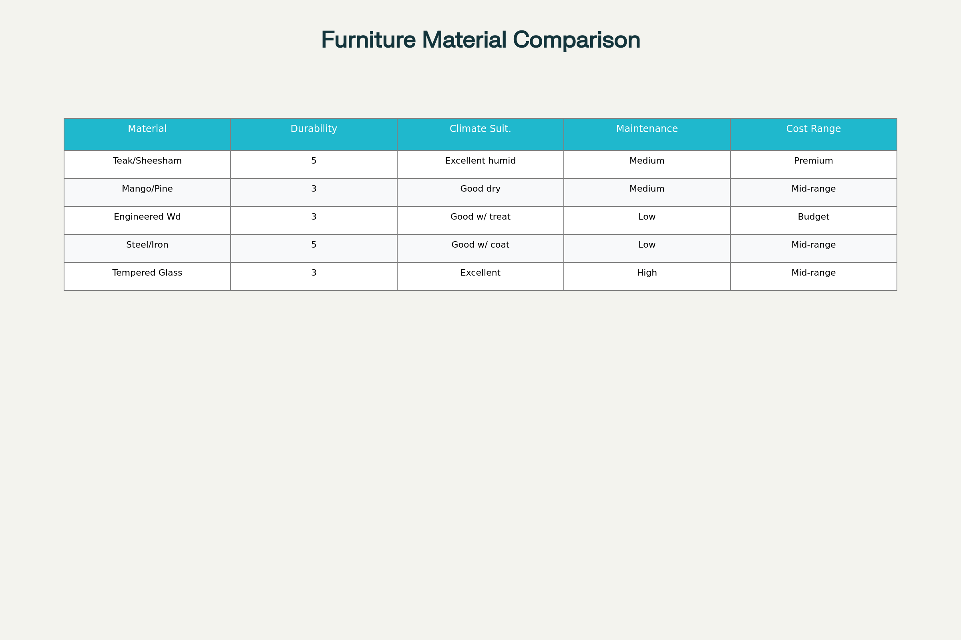Screen dimensions: 961x640
Task: Click the Mid-range cost cell for Tempered Glass
Action: tap(813, 273)
